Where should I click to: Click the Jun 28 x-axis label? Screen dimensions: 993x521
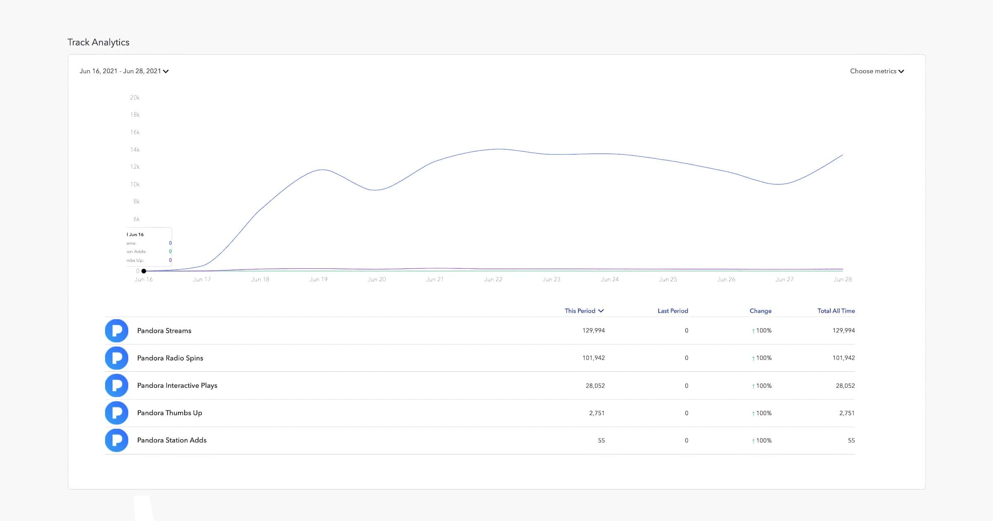(842, 280)
